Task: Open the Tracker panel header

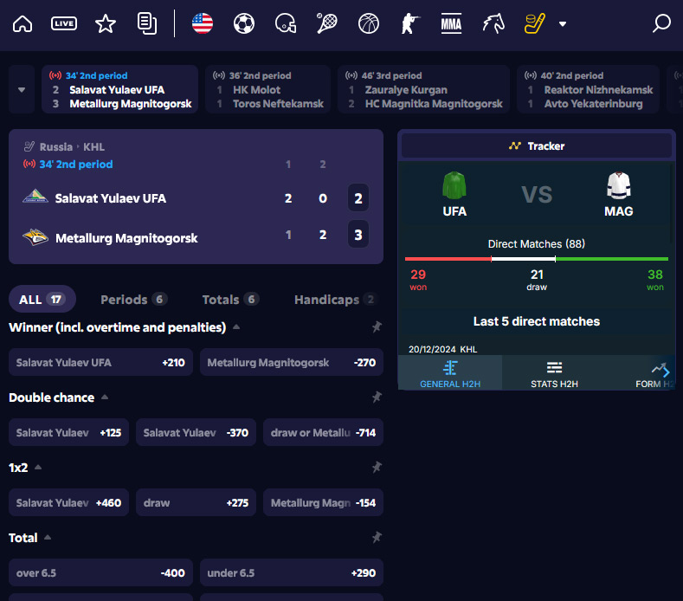Action: [536, 146]
